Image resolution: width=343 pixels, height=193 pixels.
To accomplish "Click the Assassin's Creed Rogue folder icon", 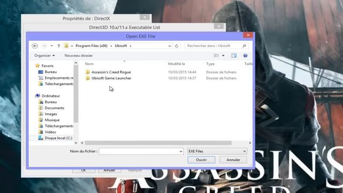I will coord(88,72).
